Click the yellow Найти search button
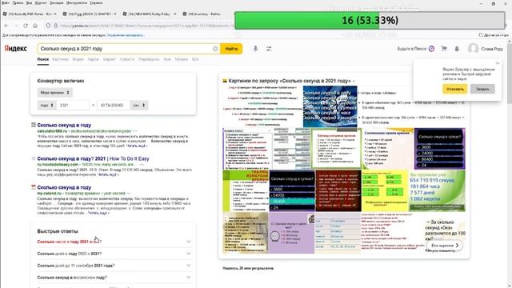The height and width of the screenshot is (288, 512). [231, 49]
